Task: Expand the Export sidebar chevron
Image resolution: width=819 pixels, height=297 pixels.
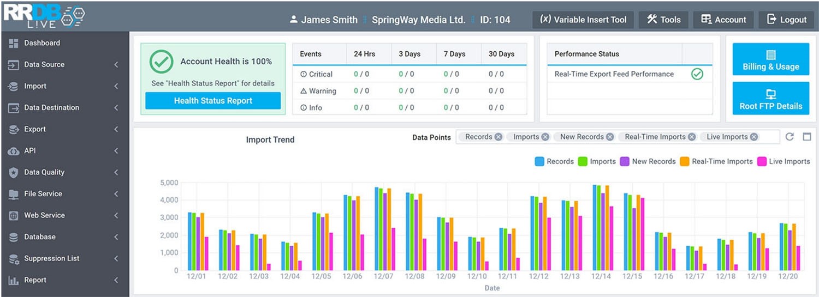Action: [116, 130]
